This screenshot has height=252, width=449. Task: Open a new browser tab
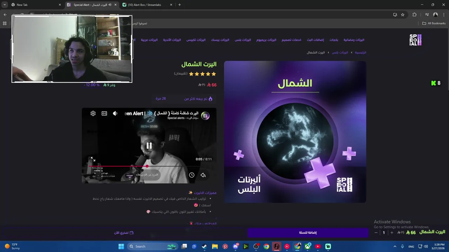tap(180, 5)
